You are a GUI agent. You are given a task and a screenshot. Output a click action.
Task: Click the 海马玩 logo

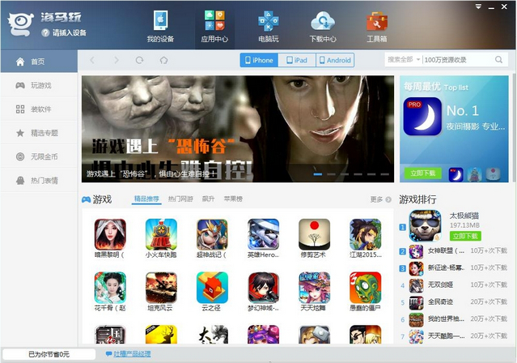(x=21, y=23)
